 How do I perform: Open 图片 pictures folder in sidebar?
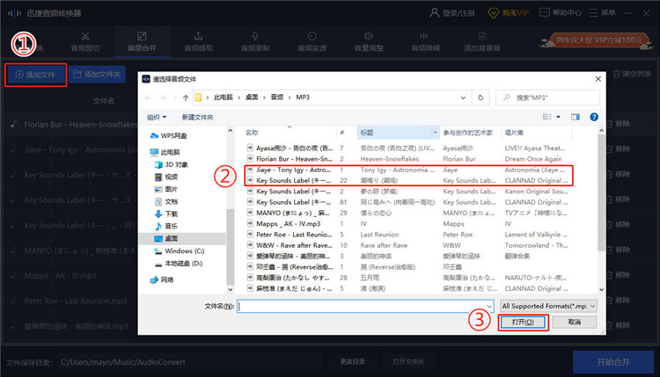pyautogui.click(x=166, y=189)
